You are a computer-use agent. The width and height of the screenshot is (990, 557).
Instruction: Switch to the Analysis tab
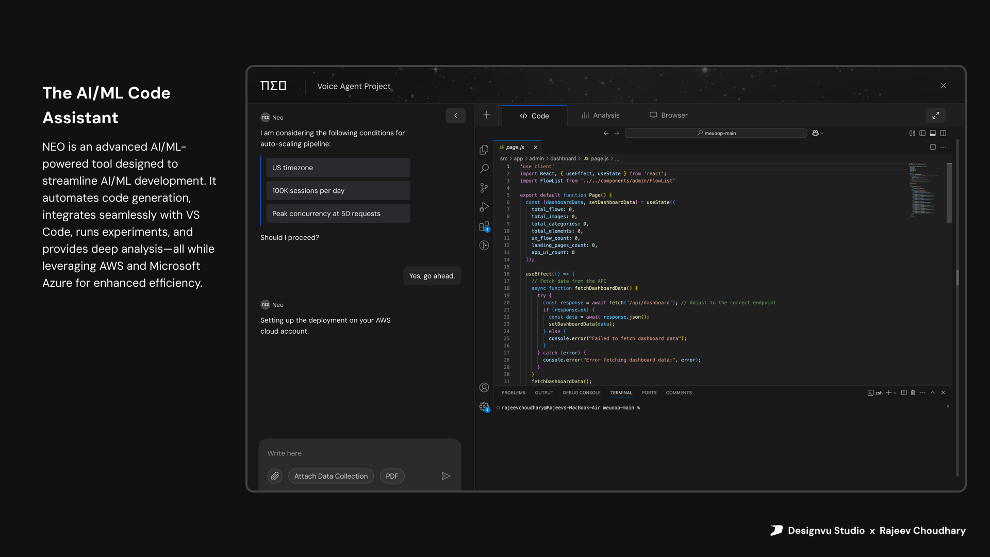tap(600, 116)
